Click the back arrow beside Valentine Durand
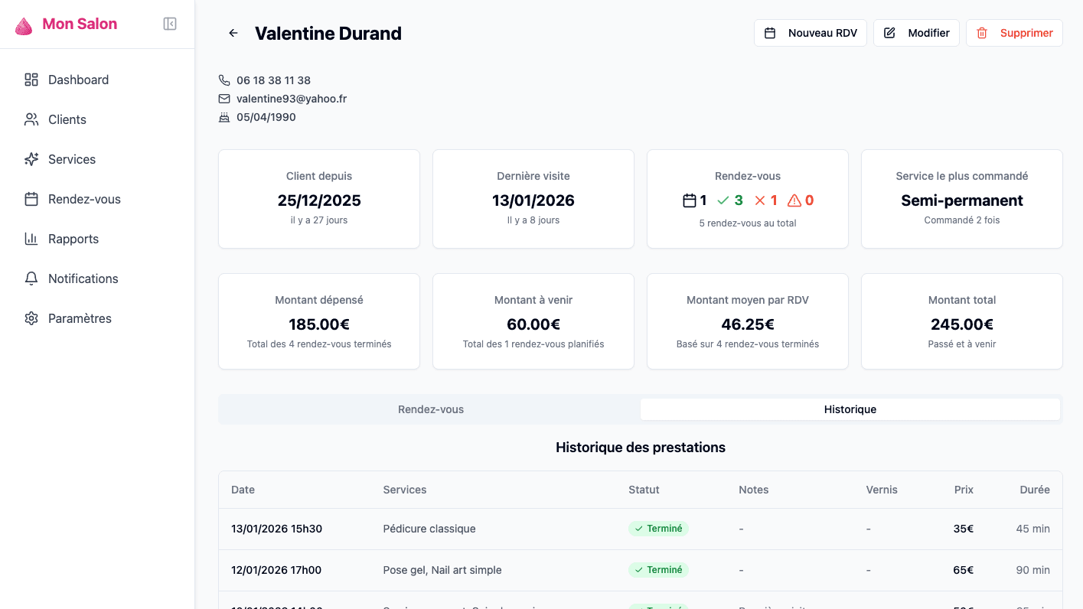 (233, 33)
